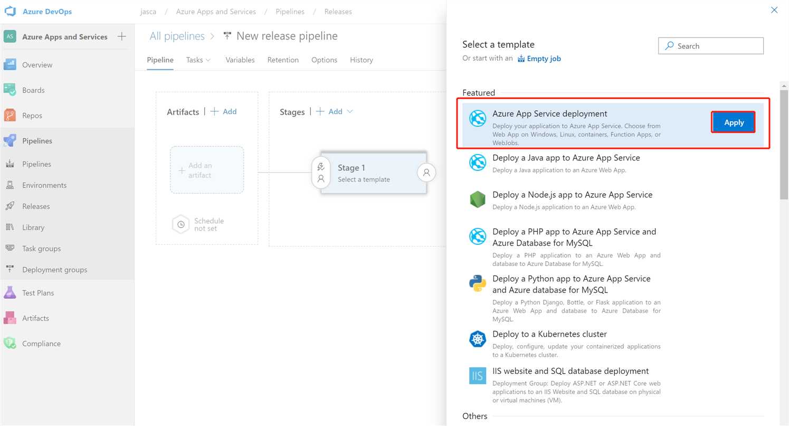Screen dimensions: 789x426
Task: Open the Task groups icon
Action: click(10, 249)
